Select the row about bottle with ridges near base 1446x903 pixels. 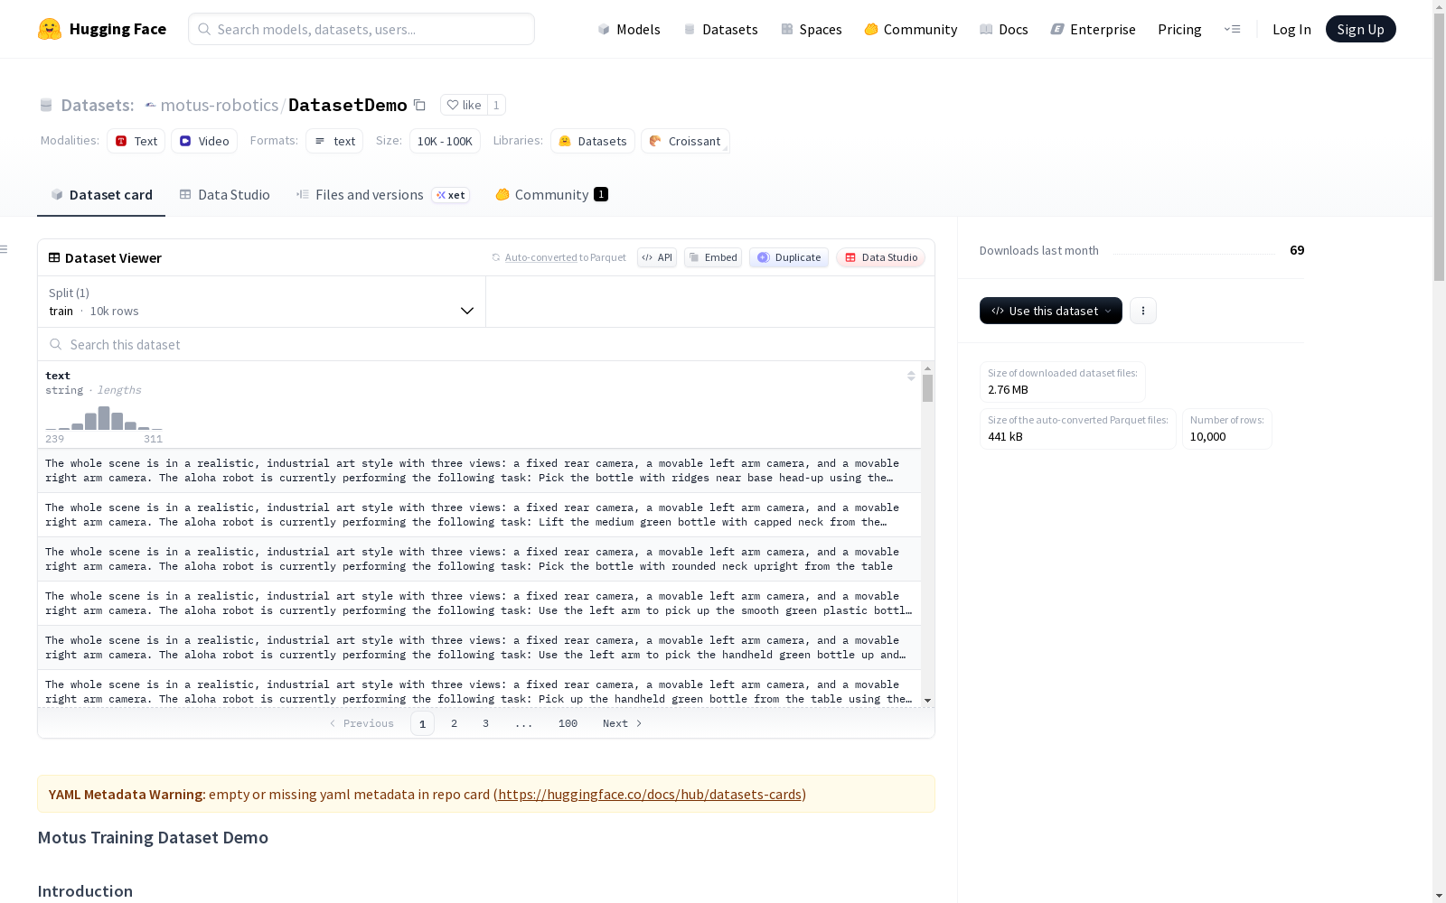479,470
